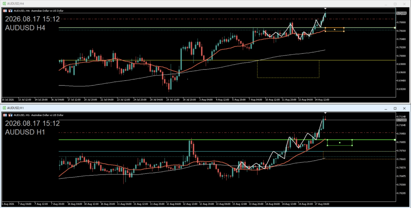Click the AUDUSD,H4 window candlestick icon

(4, 4)
